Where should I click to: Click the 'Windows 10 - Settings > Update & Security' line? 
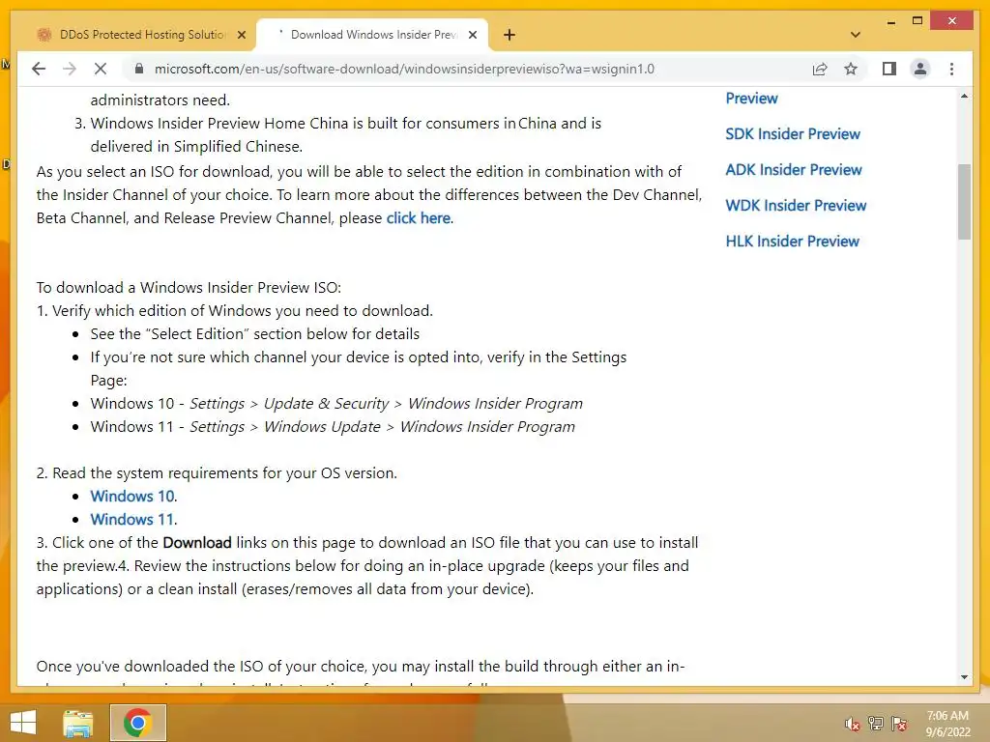[x=336, y=404]
